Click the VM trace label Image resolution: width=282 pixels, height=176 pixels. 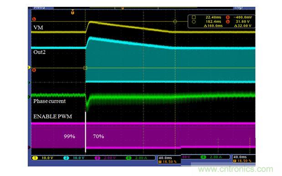click(x=38, y=27)
